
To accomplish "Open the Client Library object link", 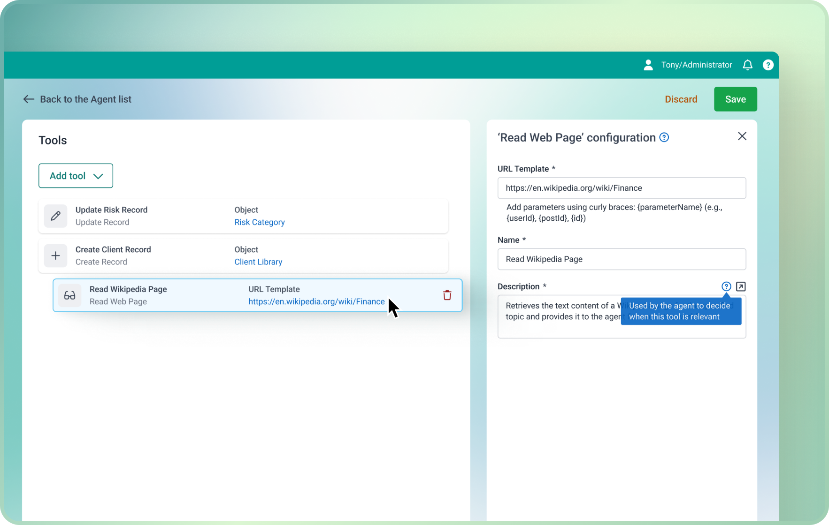I will (258, 262).
